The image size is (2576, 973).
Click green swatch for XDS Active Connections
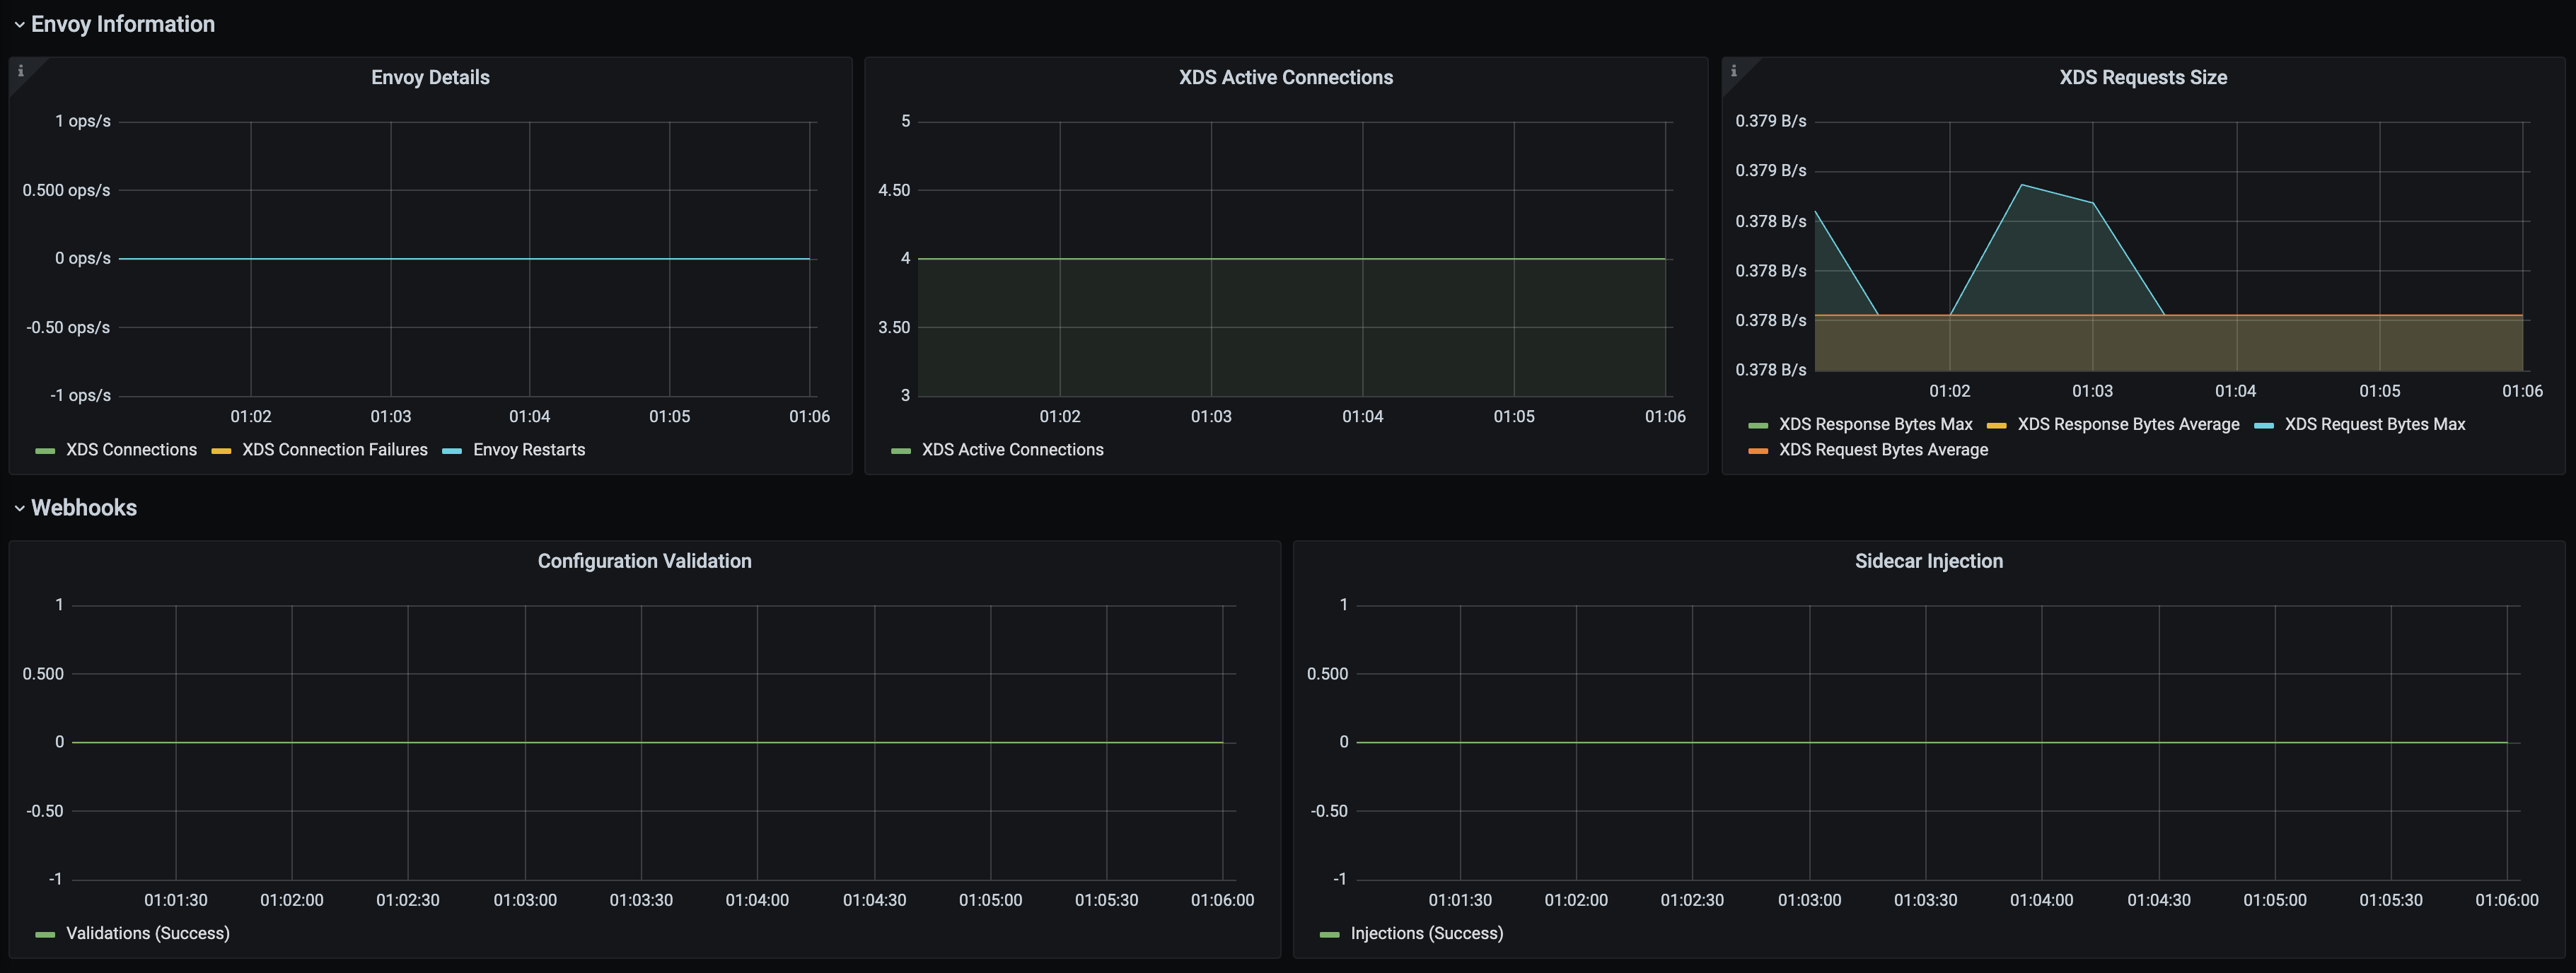tap(900, 451)
